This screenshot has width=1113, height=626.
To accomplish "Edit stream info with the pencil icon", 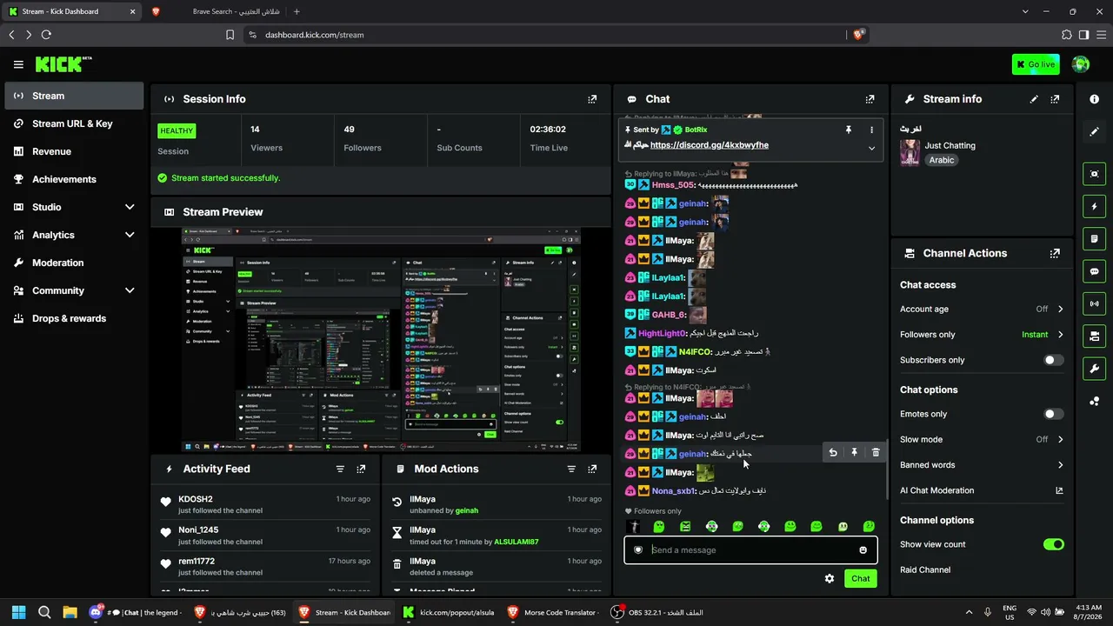I will click(1034, 99).
